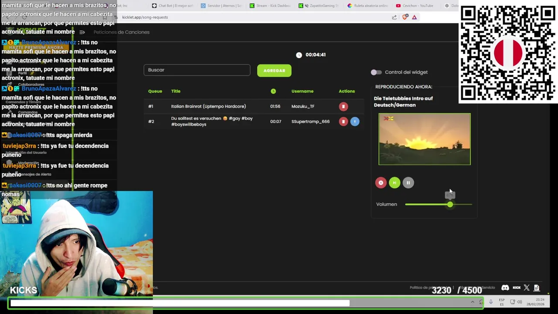Viewport: 558px width, 314px height.
Task: Click the Brave Rewards triangle icon
Action: pos(414,17)
